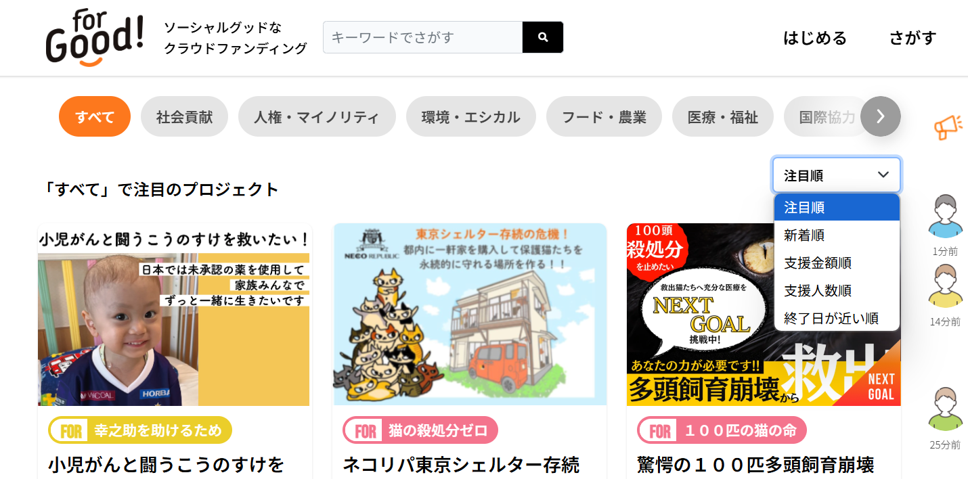Click the yellow-shirt supporter avatar from 14分前
The height and width of the screenshot is (479, 968).
click(945, 286)
